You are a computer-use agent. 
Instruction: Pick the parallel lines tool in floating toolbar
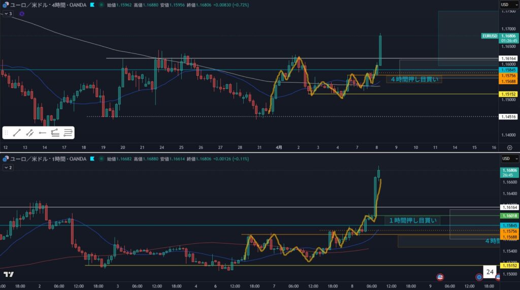pyautogui.click(x=68, y=133)
